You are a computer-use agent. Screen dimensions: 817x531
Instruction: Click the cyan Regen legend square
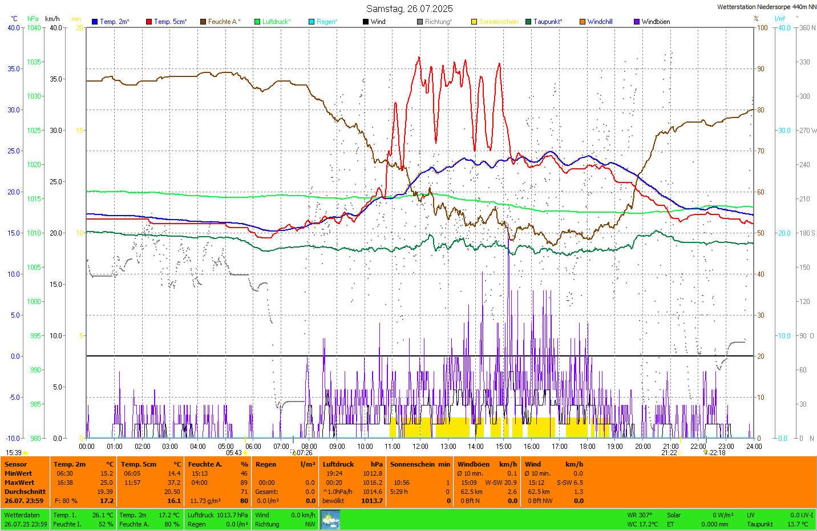pyautogui.click(x=312, y=22)
